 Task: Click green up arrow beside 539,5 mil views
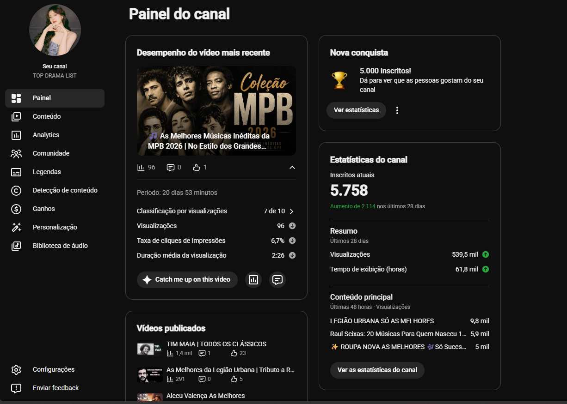click(486, 254)
